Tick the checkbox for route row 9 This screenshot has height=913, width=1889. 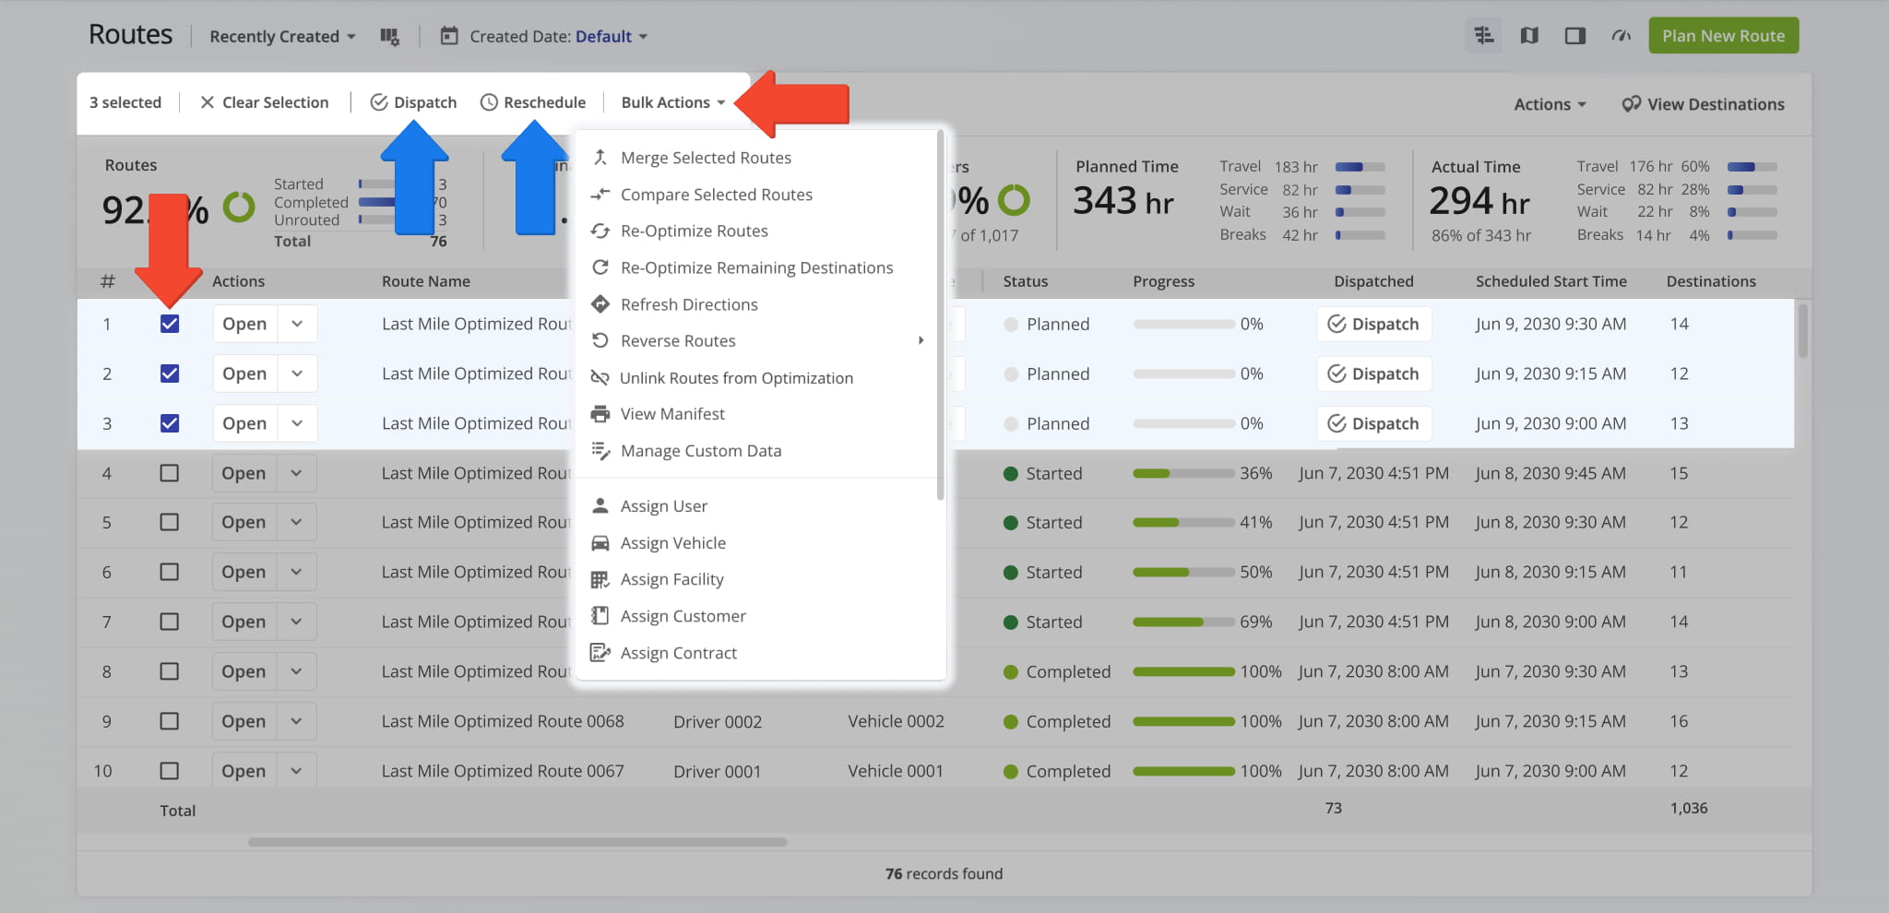tap(170, 721)
